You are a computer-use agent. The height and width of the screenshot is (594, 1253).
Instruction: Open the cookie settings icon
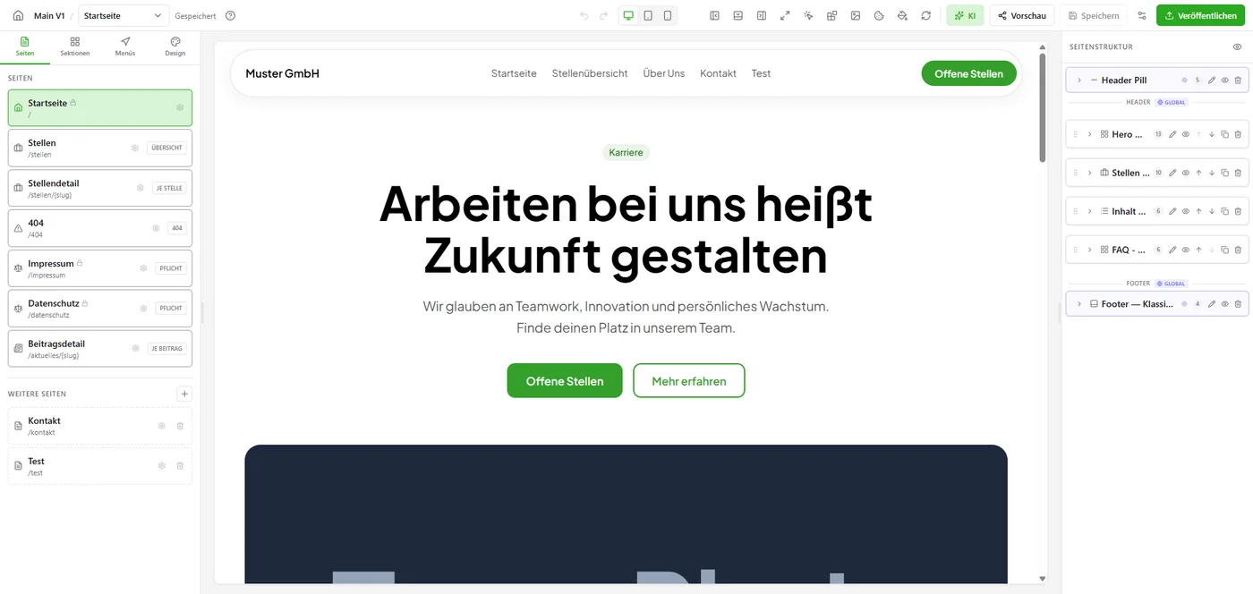[879, 15]
